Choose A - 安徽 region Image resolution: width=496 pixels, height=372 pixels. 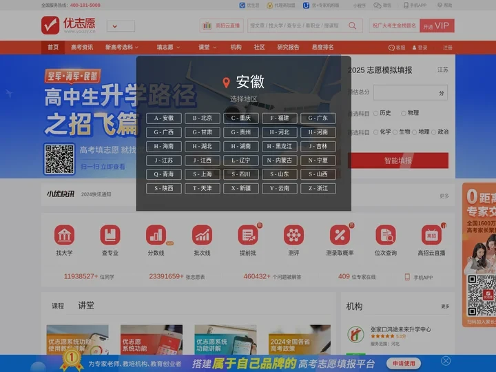click(164, 118)
